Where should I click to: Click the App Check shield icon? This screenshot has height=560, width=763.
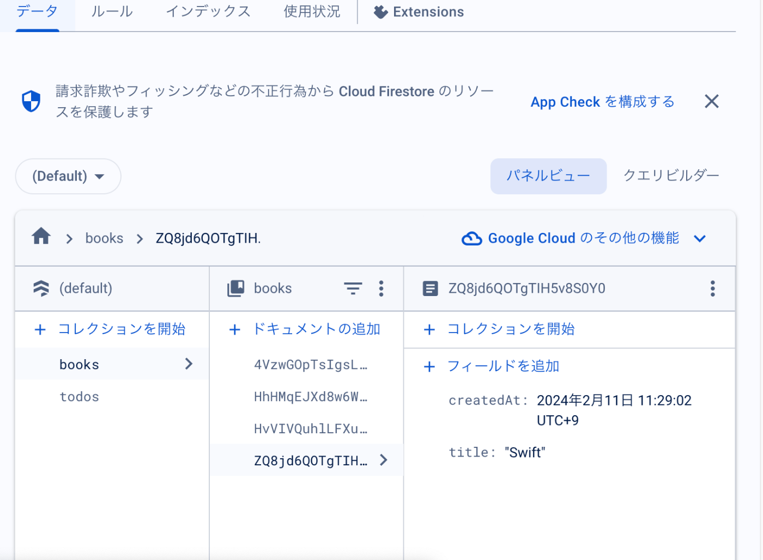pyautogui.click(x=31, y=101)
